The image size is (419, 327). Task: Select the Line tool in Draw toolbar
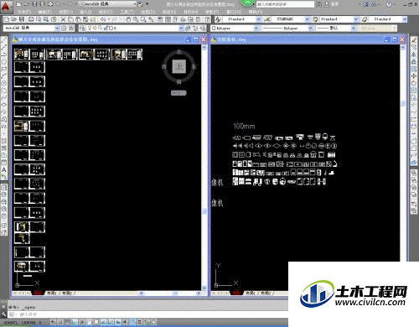point(4,41)
